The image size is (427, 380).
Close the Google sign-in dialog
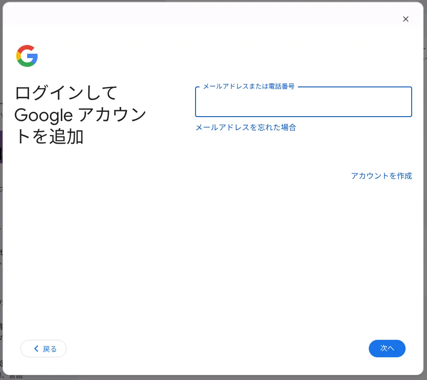pyautogui.click(x=406, y=19)
